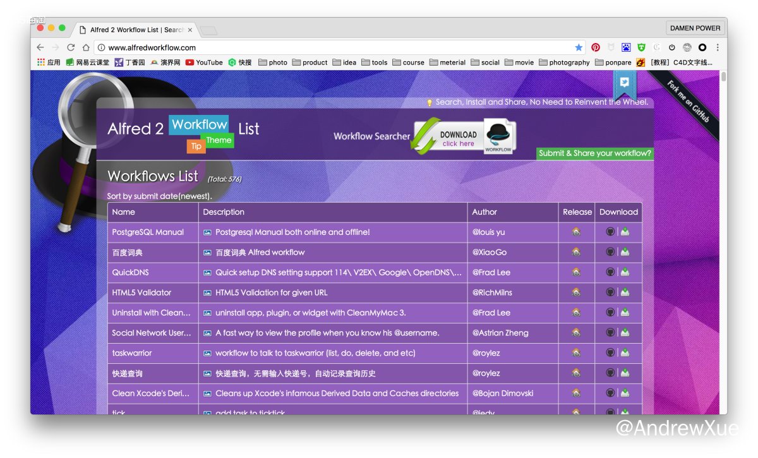This screenshot has width=758, height=458.
Task: Open GitHub repo for PostgreSQL Manual
Action: (610, 232)
